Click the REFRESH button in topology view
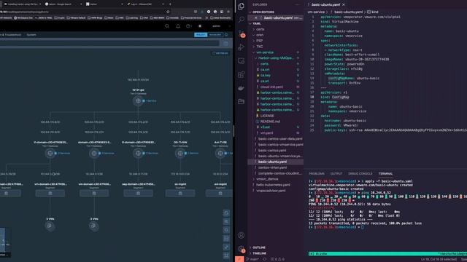467x262 pixels. [x=220, y=53]
